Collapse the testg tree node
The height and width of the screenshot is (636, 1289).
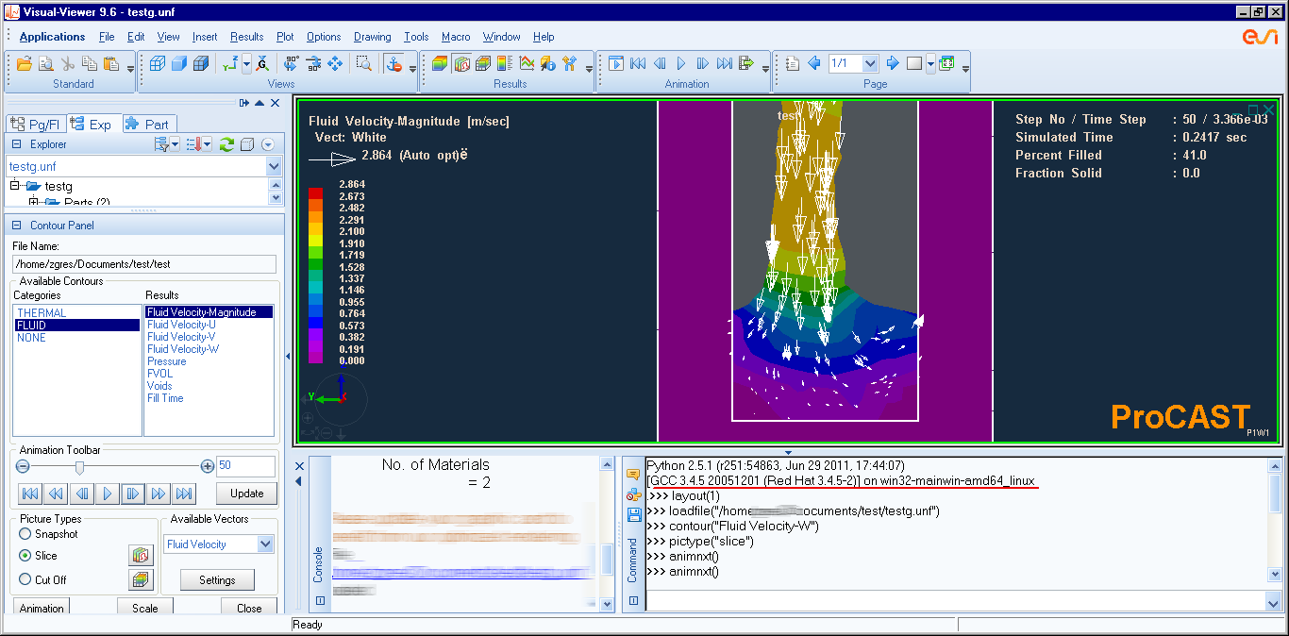tap(14, 186)
